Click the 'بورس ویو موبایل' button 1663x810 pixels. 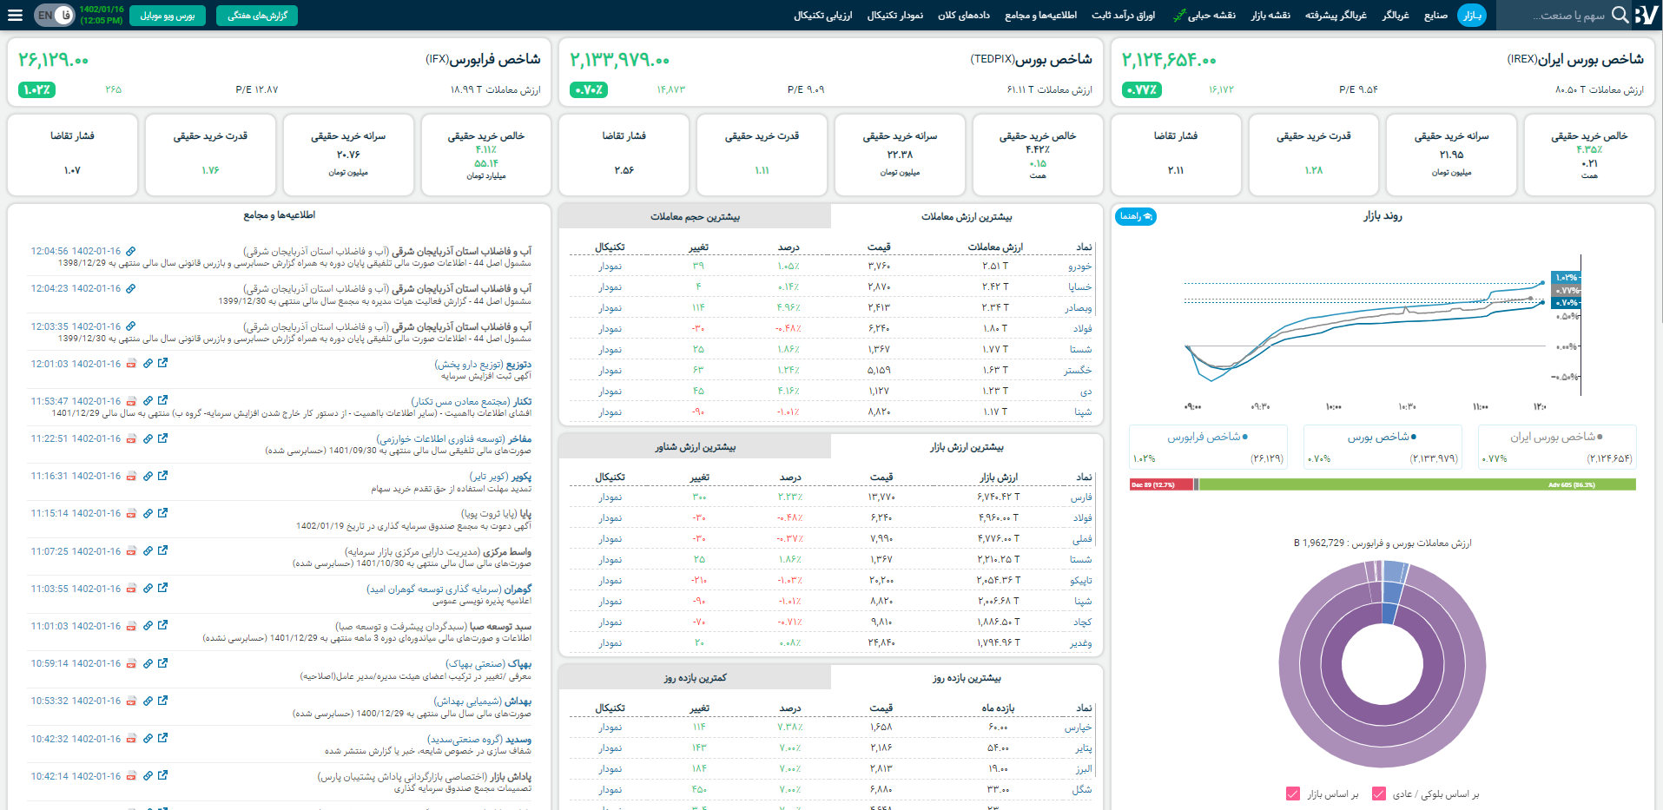pos(168,16)
